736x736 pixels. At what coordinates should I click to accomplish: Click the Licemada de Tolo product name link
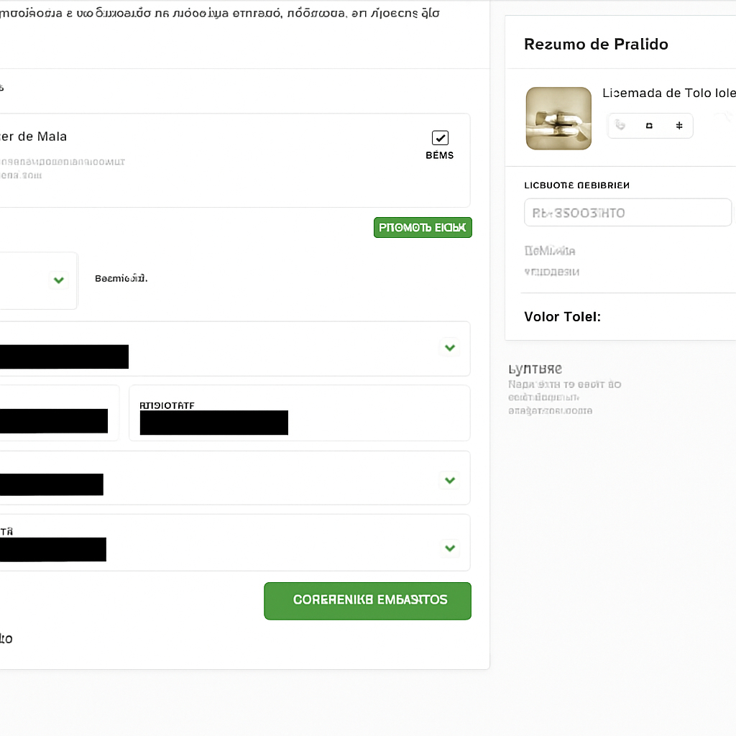668,93
